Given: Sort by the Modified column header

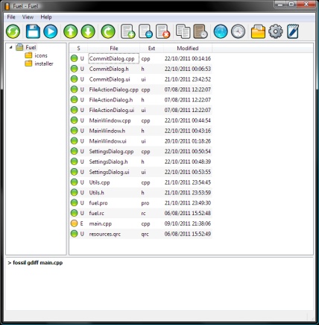Looking at the screenshot, I should (x=188, y=49).
